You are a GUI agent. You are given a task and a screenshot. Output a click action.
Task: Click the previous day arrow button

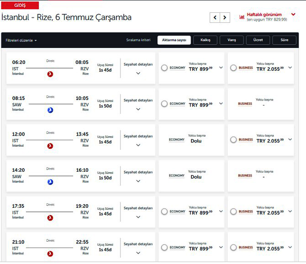(x=215, y=18)
